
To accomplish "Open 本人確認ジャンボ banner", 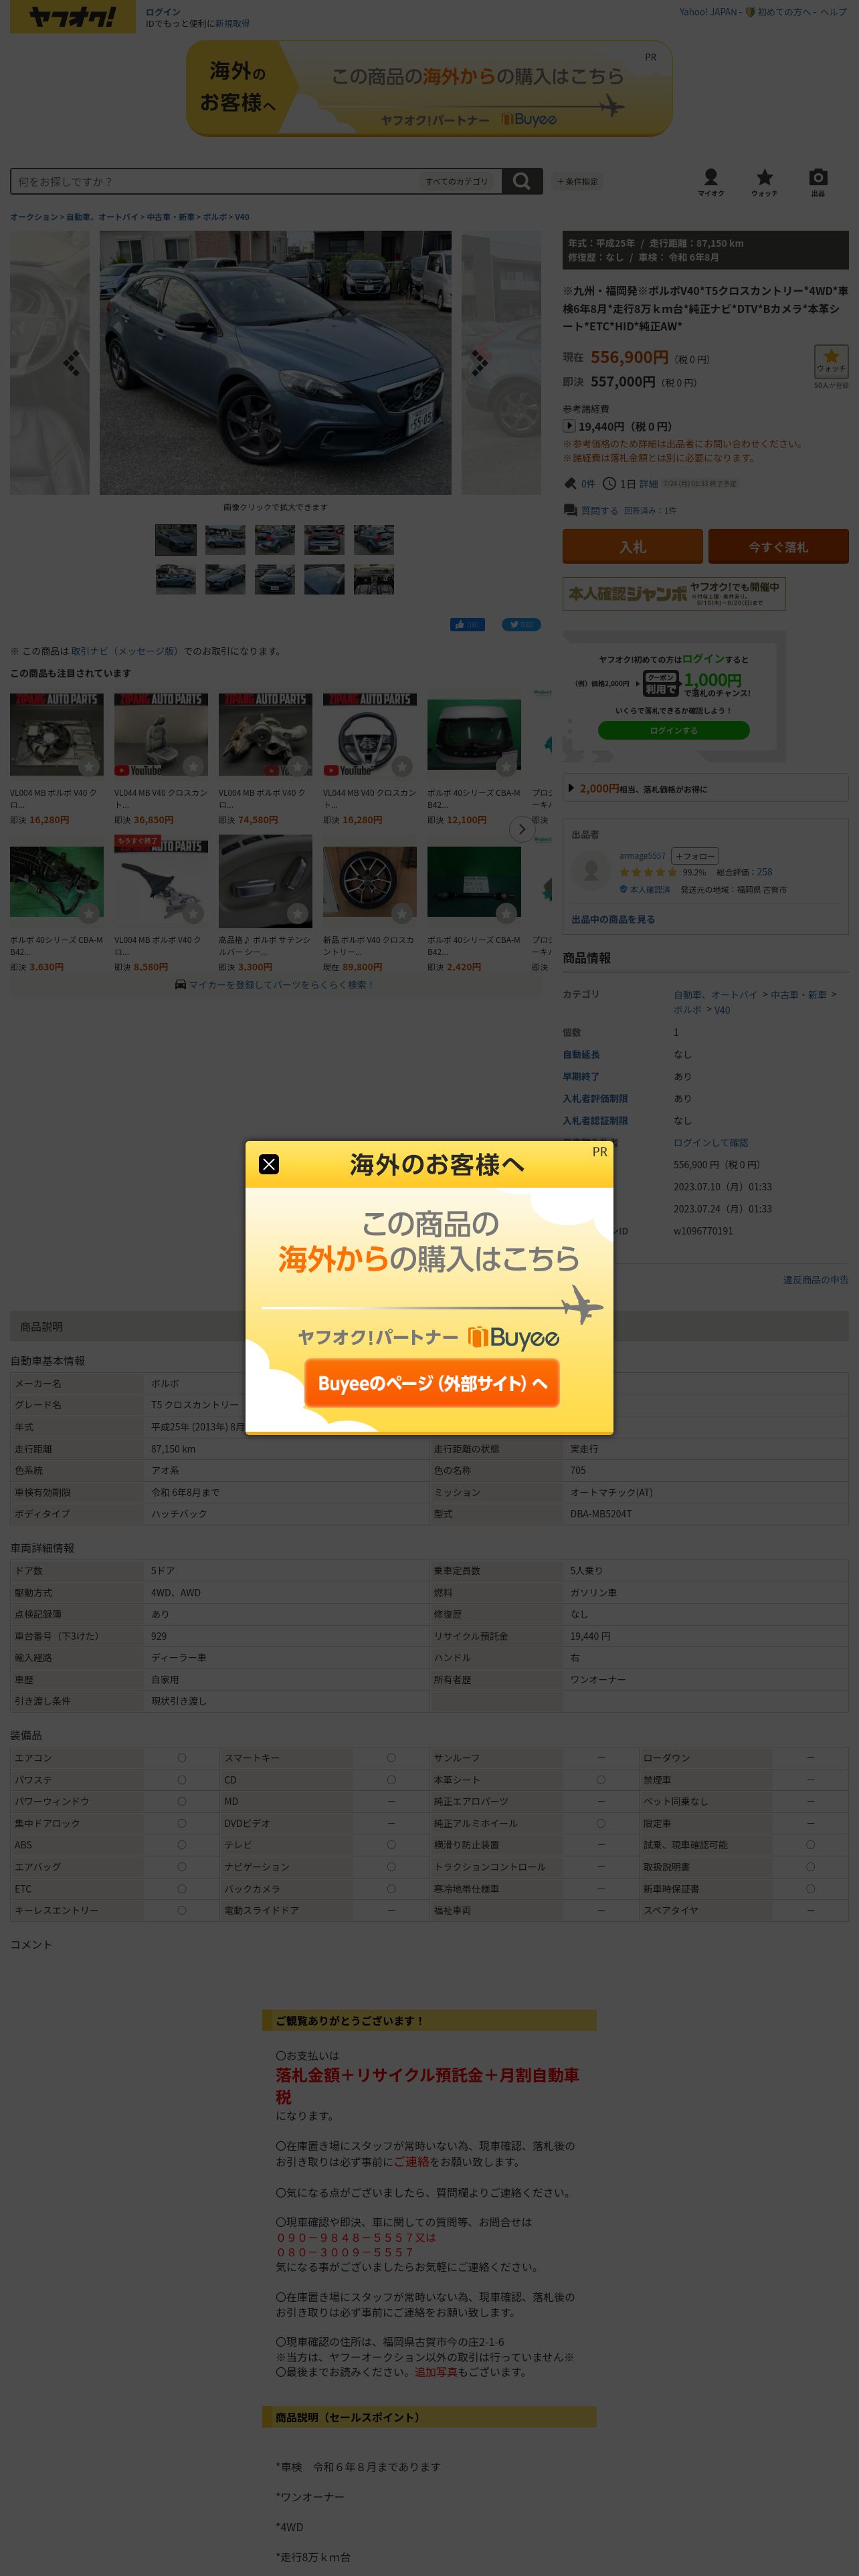I will [x=674, y=593].
